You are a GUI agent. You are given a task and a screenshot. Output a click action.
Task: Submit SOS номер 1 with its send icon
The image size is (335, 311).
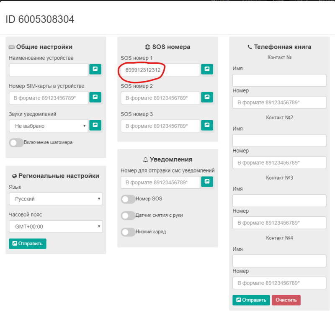(x=207, y=69)
